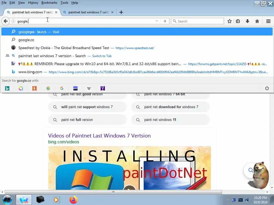The image size is (274, 205).
Task: Switch to the second paintnet last windows 7 tab
Action: [88, 12]
